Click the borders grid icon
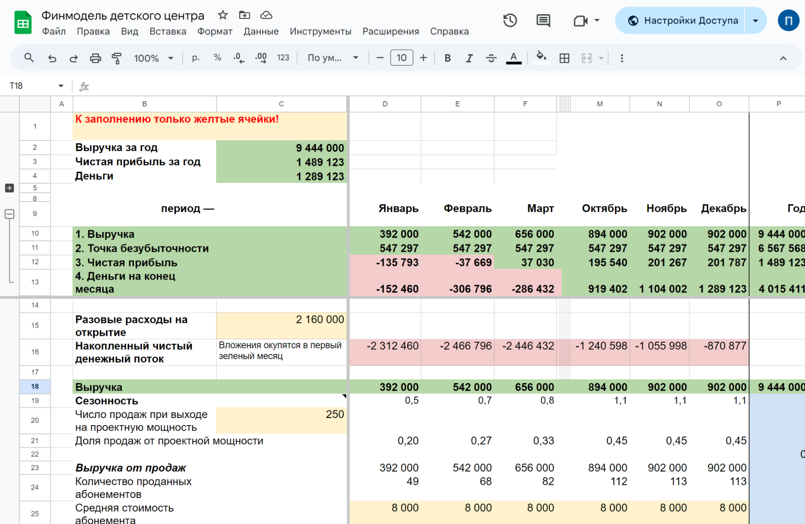 (565, 58)
